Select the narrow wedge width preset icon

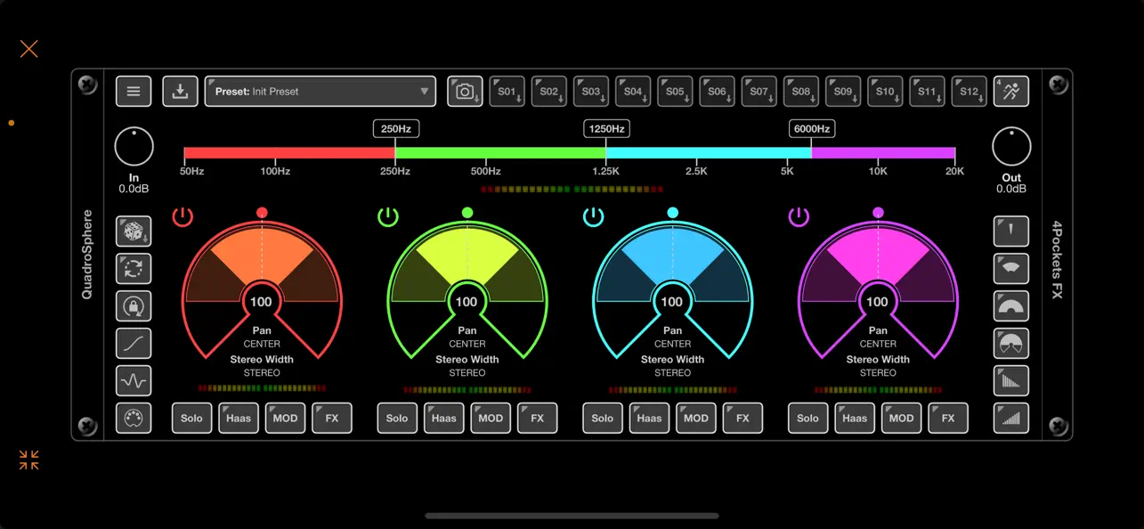1010,231
